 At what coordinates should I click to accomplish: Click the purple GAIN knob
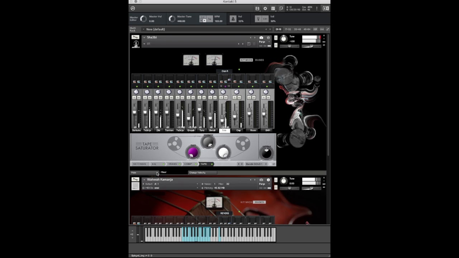click(193, 153)
